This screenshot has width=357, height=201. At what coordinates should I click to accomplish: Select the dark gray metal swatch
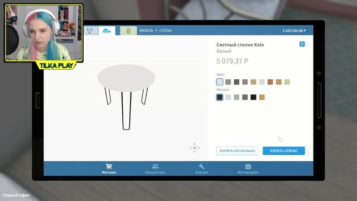(x=245, y=97)
